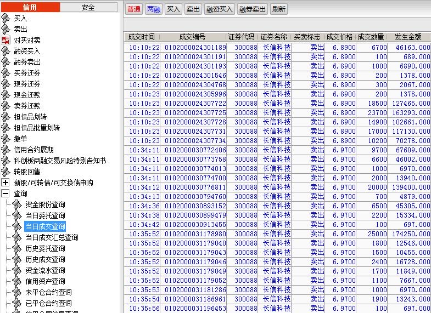Click the icon next to 科创板两融交易风险特别告知书
The image size is (431, 313).
click(x=5, y=161)
